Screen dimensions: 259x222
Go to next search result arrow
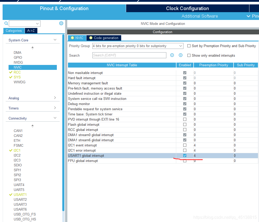pos(181,55)
